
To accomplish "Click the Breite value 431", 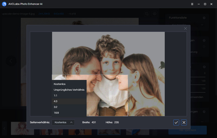I will 94,122.
